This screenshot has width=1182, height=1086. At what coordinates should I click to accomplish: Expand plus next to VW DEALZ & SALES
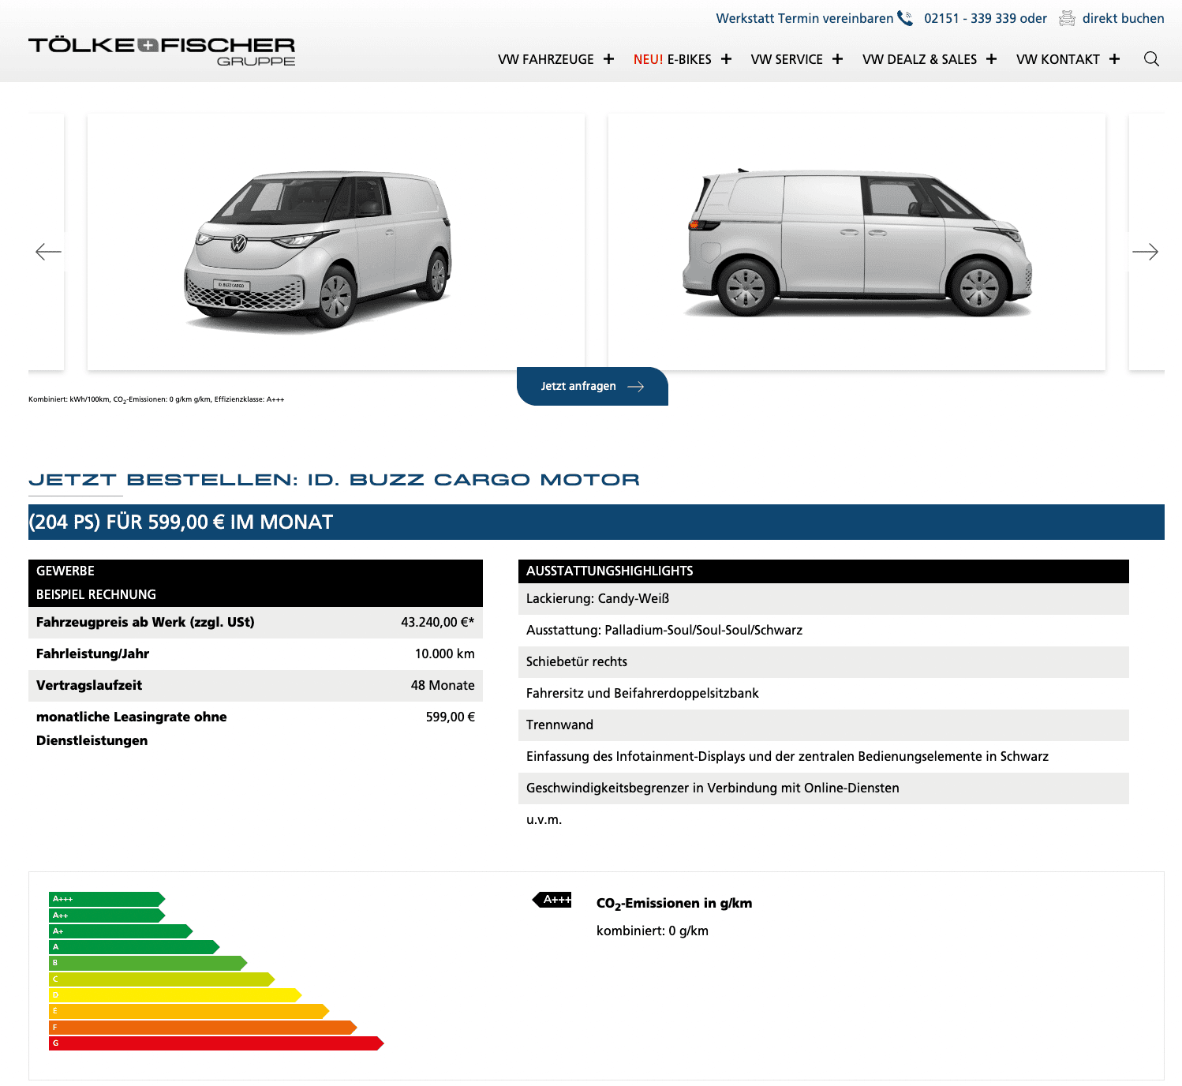pyautogui.click(x=991, y=59)
